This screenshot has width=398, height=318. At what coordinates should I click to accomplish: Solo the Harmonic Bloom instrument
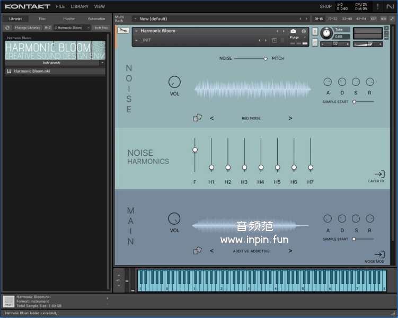coord(315,32)
